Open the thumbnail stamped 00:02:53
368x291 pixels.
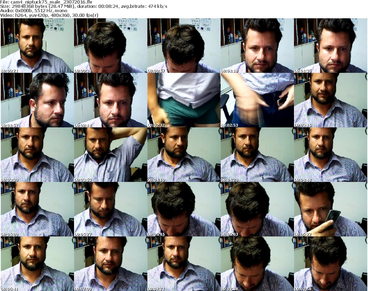tap(257, 100)
